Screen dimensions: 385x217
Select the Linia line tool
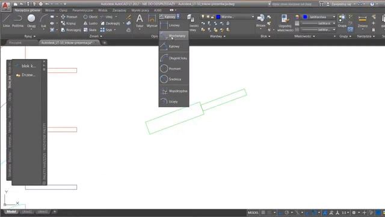(6, 20)
